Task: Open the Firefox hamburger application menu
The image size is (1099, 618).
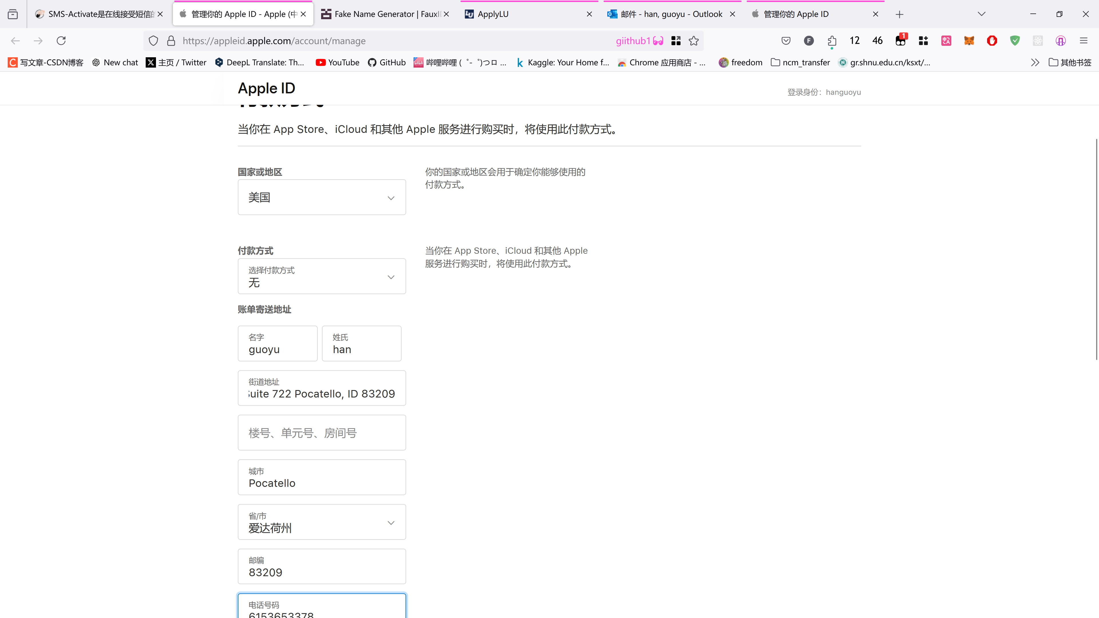Action: [x=1084, y=41]
